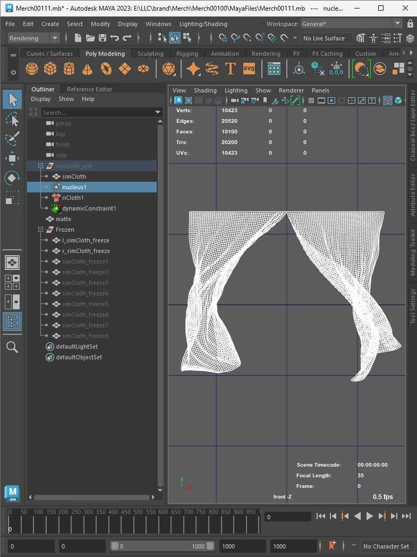Screen dimensions: 417x557
Task: Collapse the Frozen group in the Outliner
Action: [40, 230]
